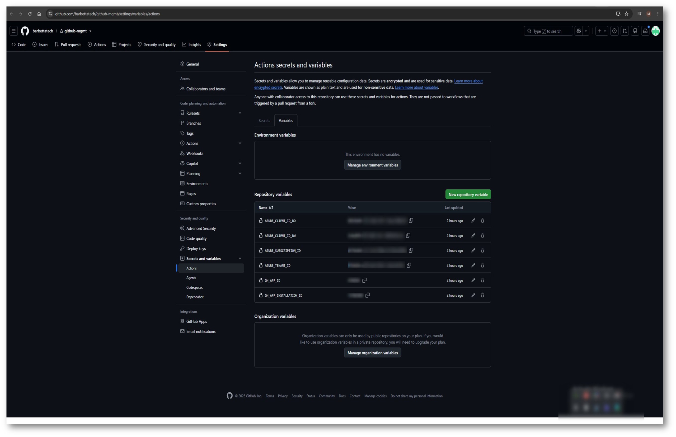Bookmark this page with the star icon
The image size is (676, 437).
(x=626, y=14)
